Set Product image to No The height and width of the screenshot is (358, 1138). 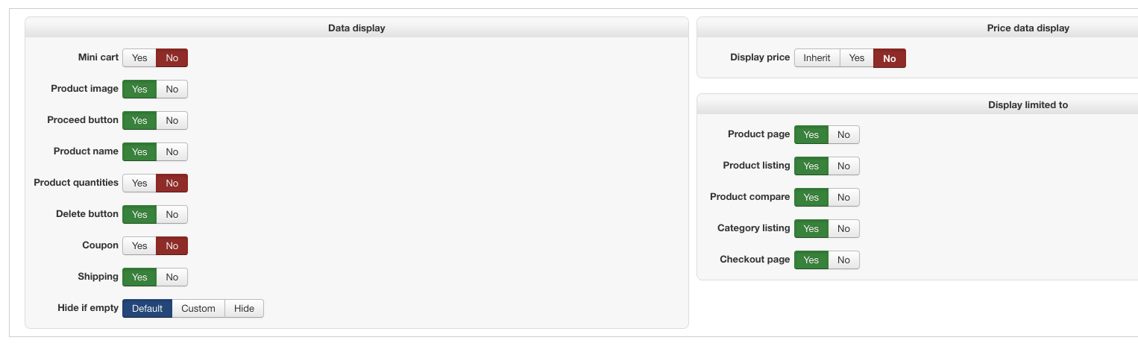click(x=172, y=89)
